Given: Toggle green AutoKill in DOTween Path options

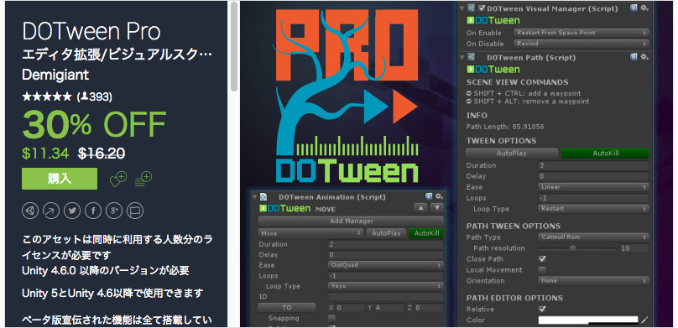Looking at the screenshot, I should click(x=605, y=154).
